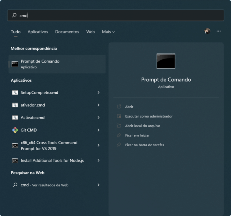Expand ativador.cmd options chevron
The height and width of the screenshot is (216, 231).
point(98,105)
